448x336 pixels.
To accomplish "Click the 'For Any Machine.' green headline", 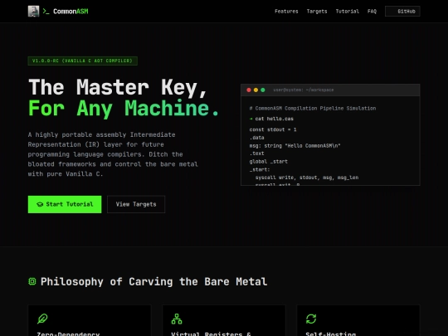I will pyautogui.click(x=124, y=109).
